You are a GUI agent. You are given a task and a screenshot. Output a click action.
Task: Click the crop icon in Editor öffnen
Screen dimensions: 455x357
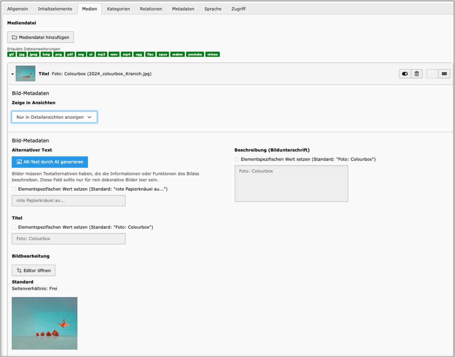point(19,270)
